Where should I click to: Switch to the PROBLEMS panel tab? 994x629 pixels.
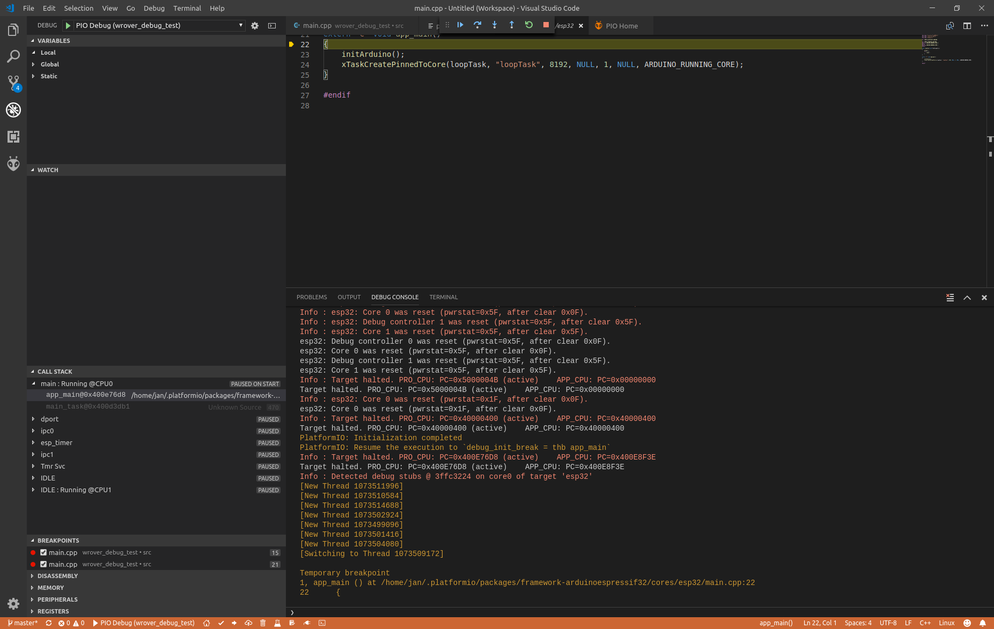[312, 297]
